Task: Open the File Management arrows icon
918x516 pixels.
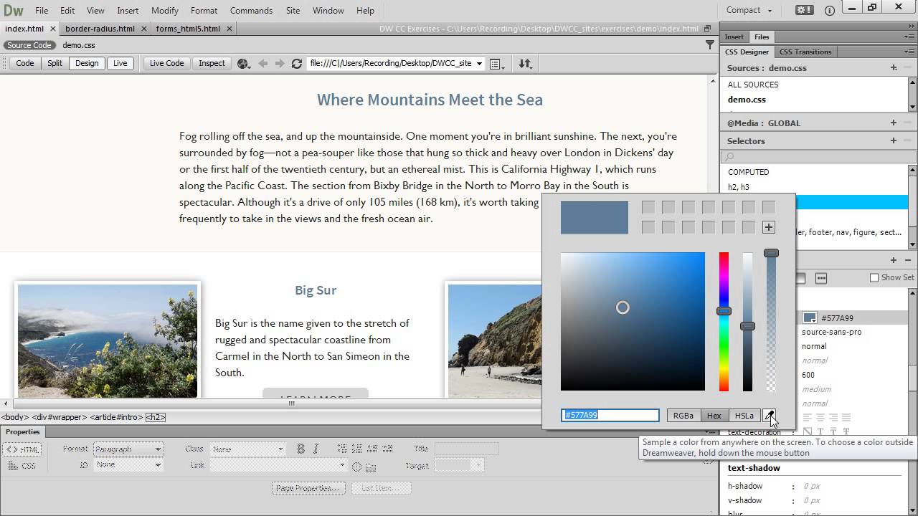Action: click(x=525, y=63)
